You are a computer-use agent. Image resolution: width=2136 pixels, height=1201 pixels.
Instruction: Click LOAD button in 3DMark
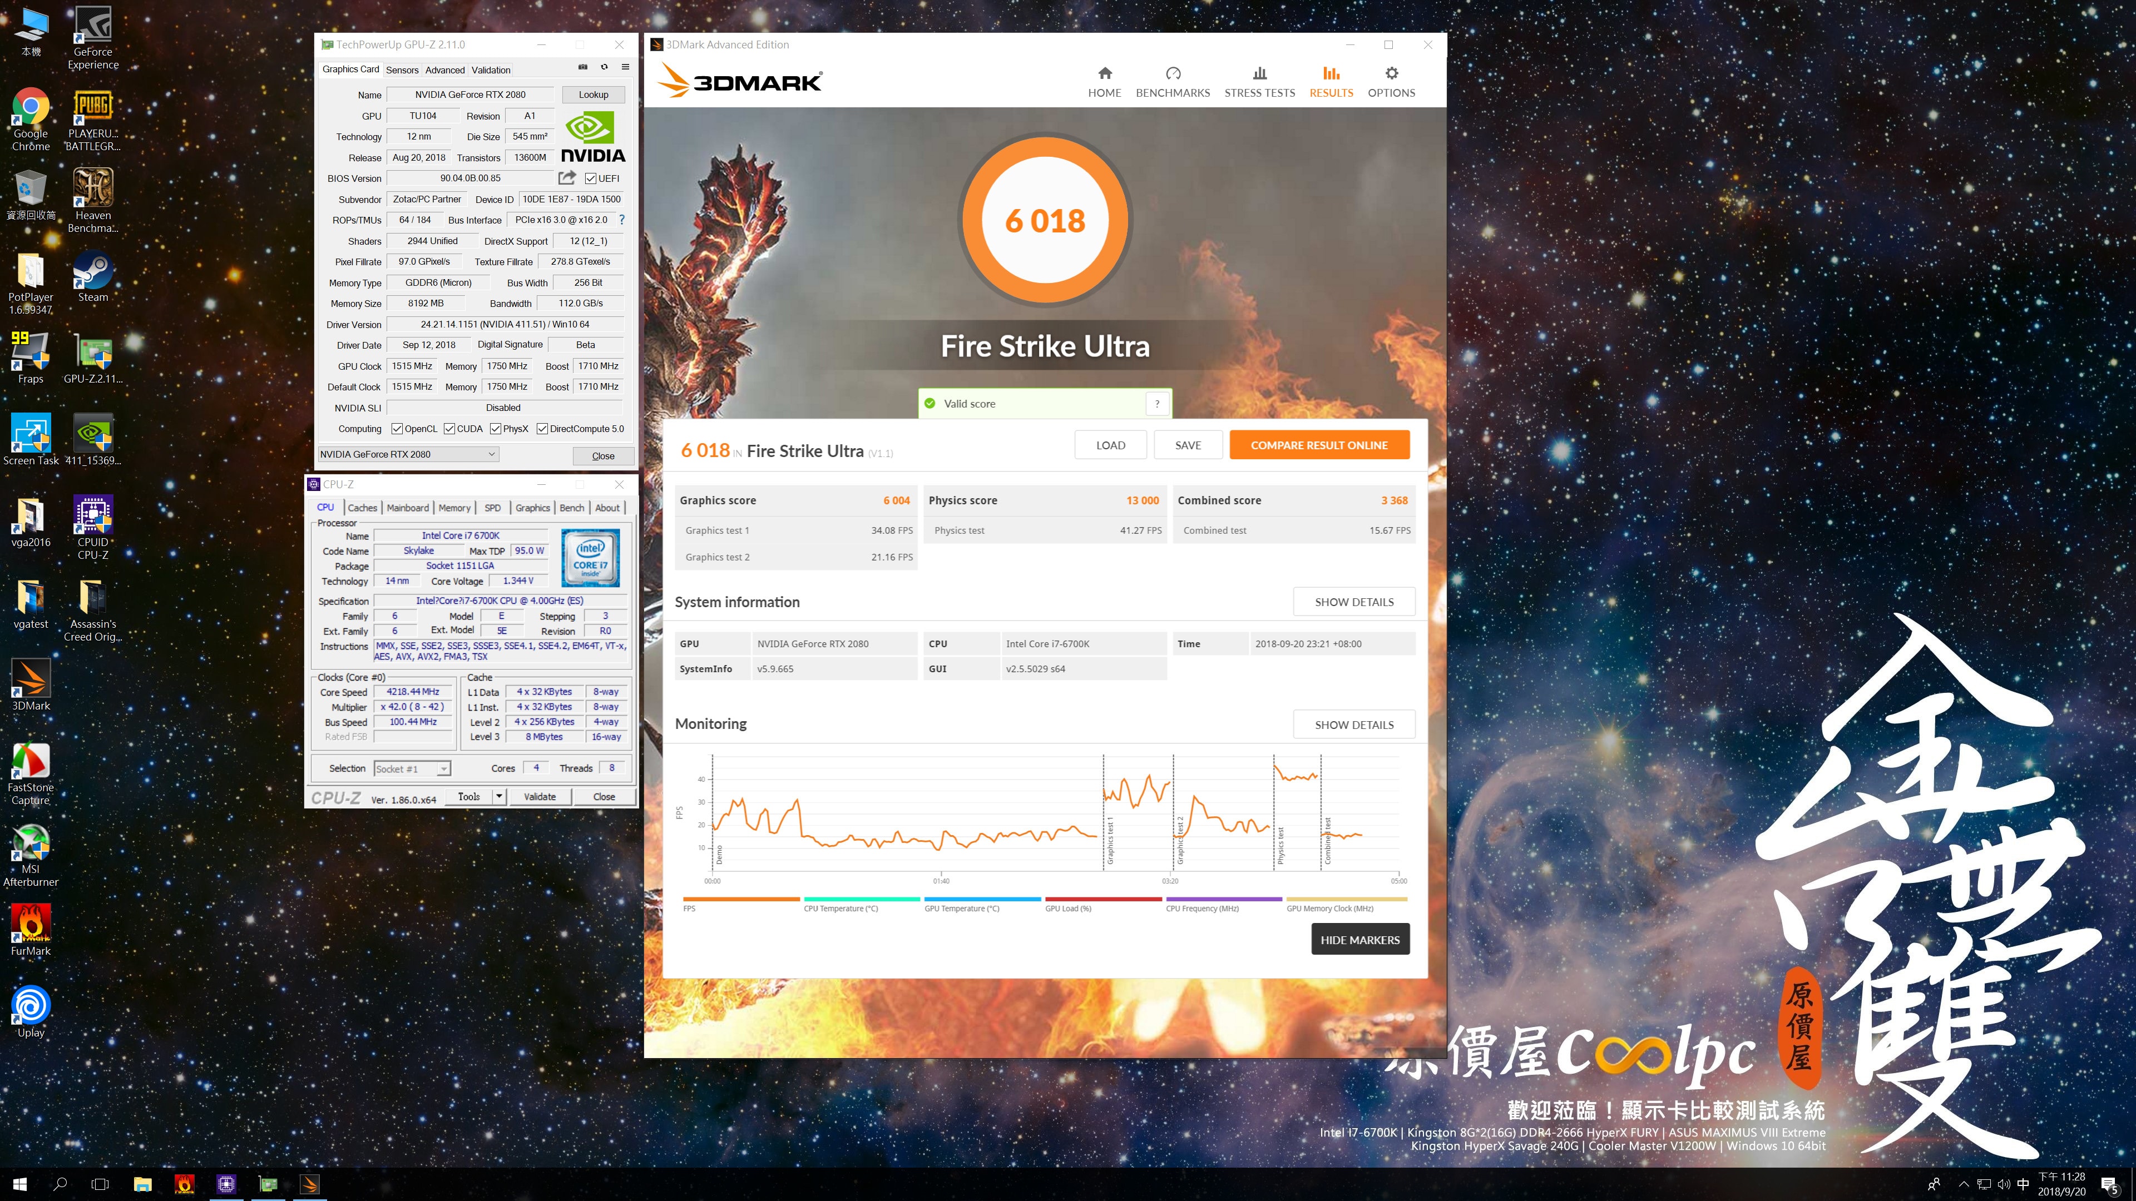pyautogui.click(x=1110, y=445)
